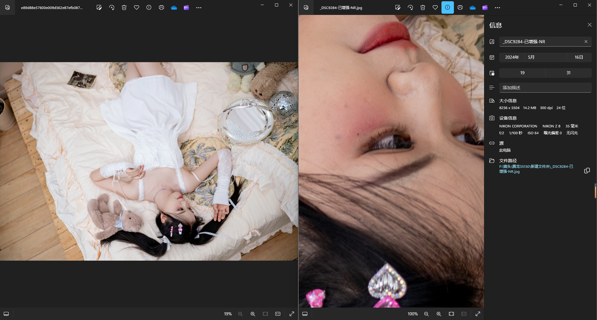597x320 pixels.
Task: Close the 信息 info panel
Action: [590, 25]
